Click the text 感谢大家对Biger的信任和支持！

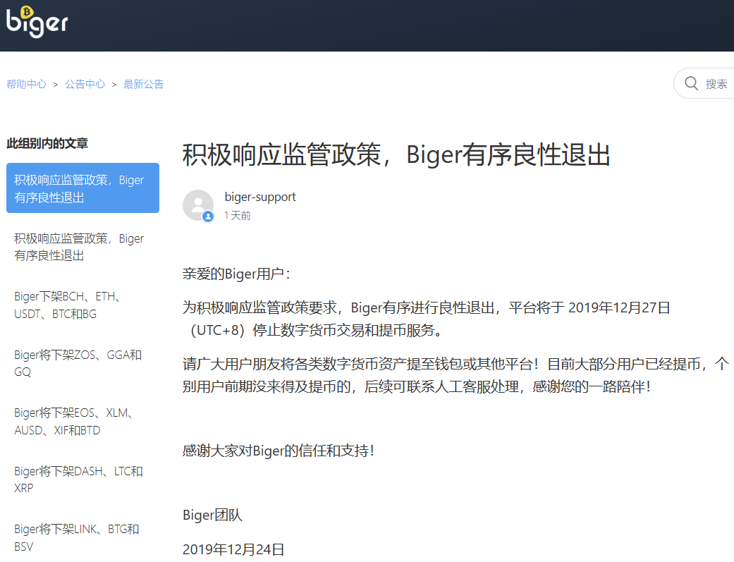tap(279, 451)
